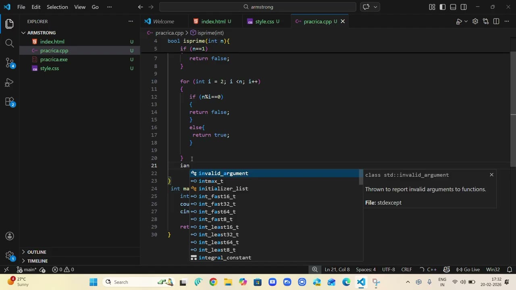Open index.html in the explorer
The width and height of the screenshot is (516, 290).
click(80, 41)
